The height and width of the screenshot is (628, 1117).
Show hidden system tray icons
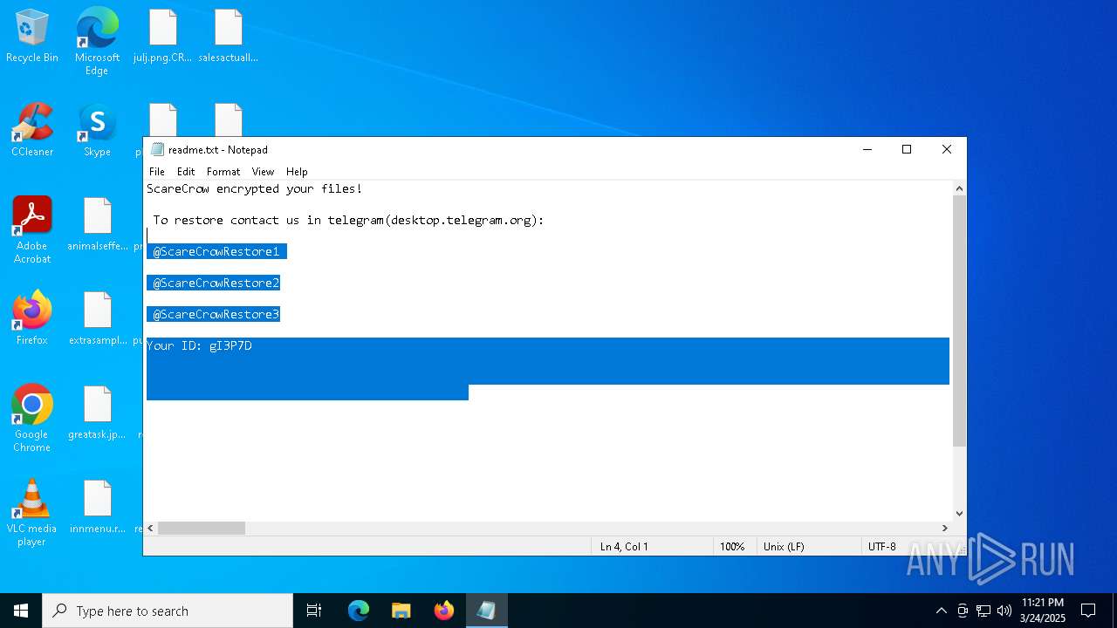coord(941,611)
